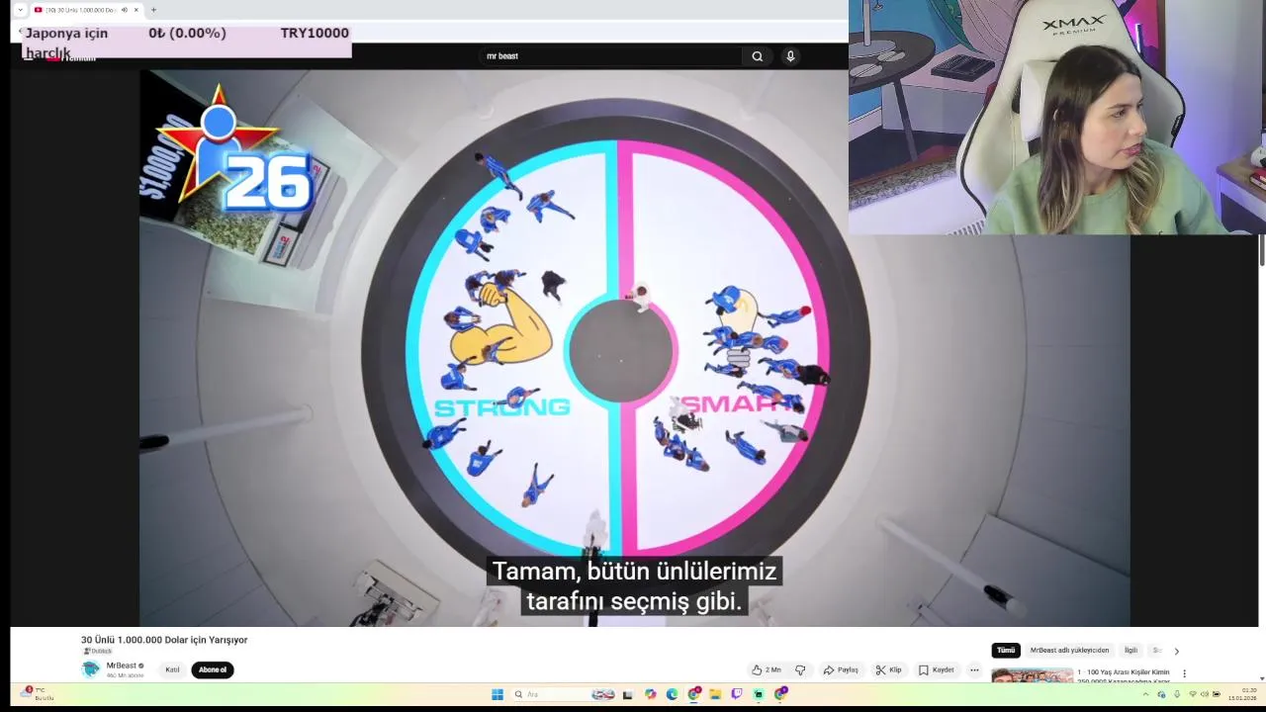Open the network icon in system tray

(x=1192, y=694)
